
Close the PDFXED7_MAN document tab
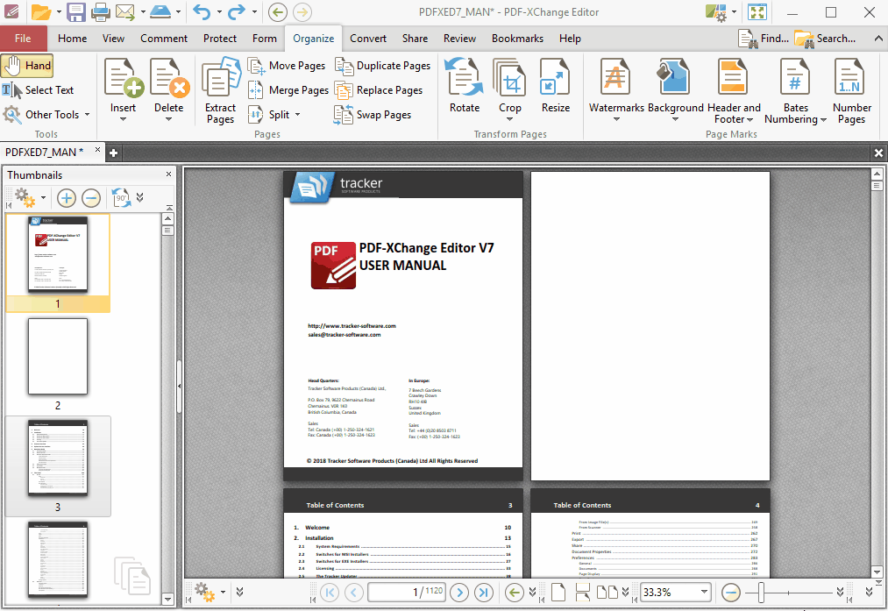click(97, 150)
